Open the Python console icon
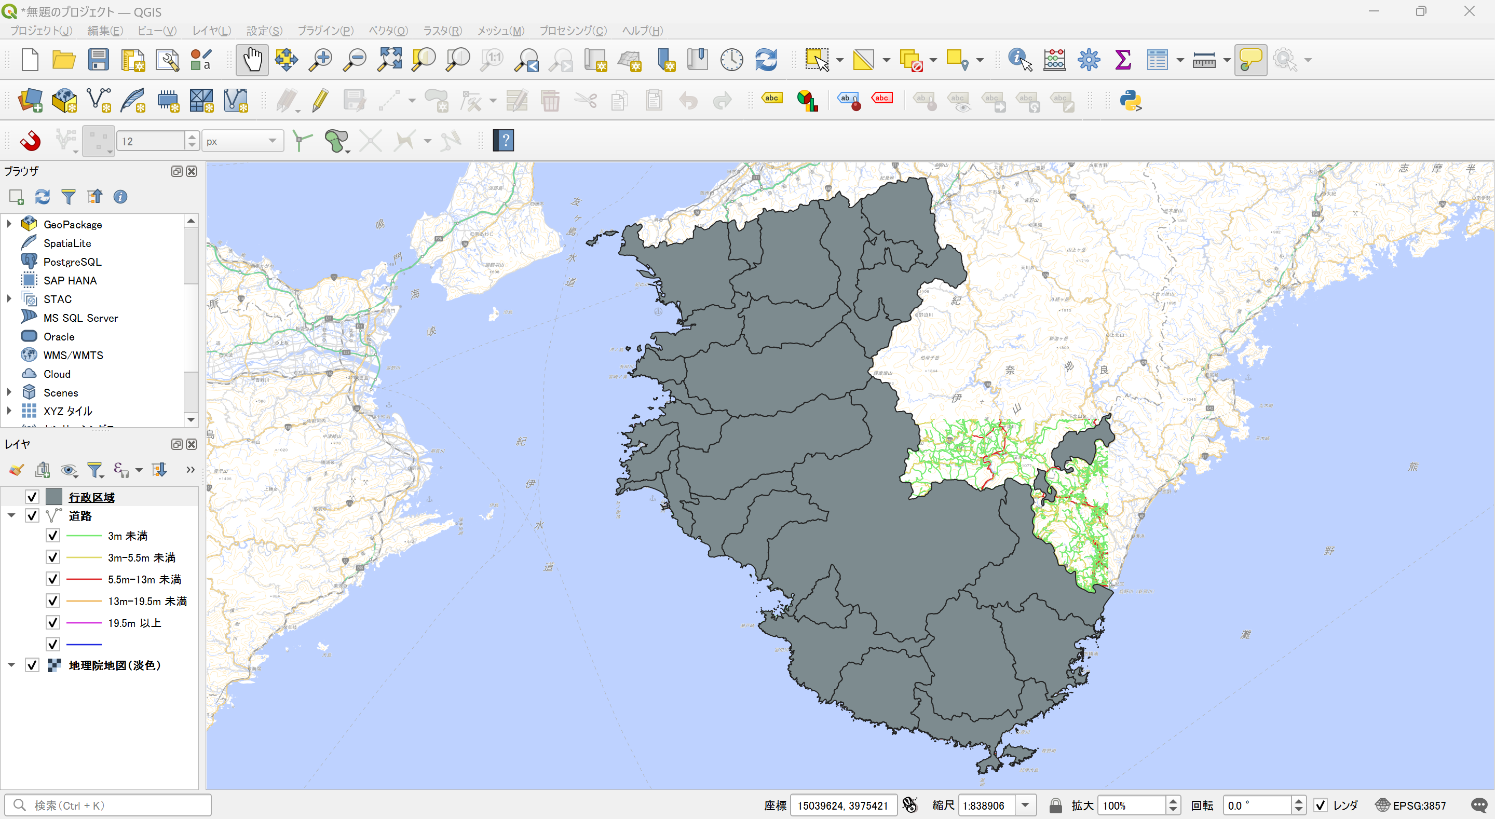This screenshot has height=819, width=1495. pos(1130,100)
